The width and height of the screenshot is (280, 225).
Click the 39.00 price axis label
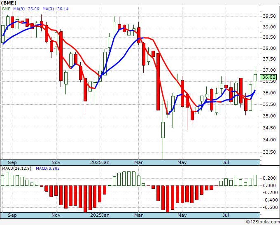coord(269,27)
